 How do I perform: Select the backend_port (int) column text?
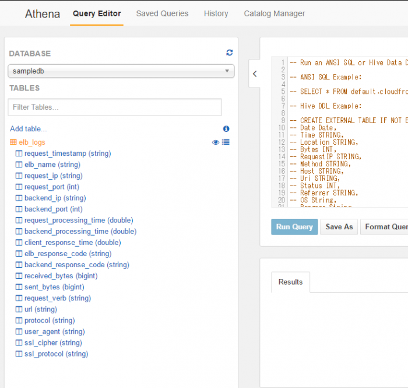(54, 209)
